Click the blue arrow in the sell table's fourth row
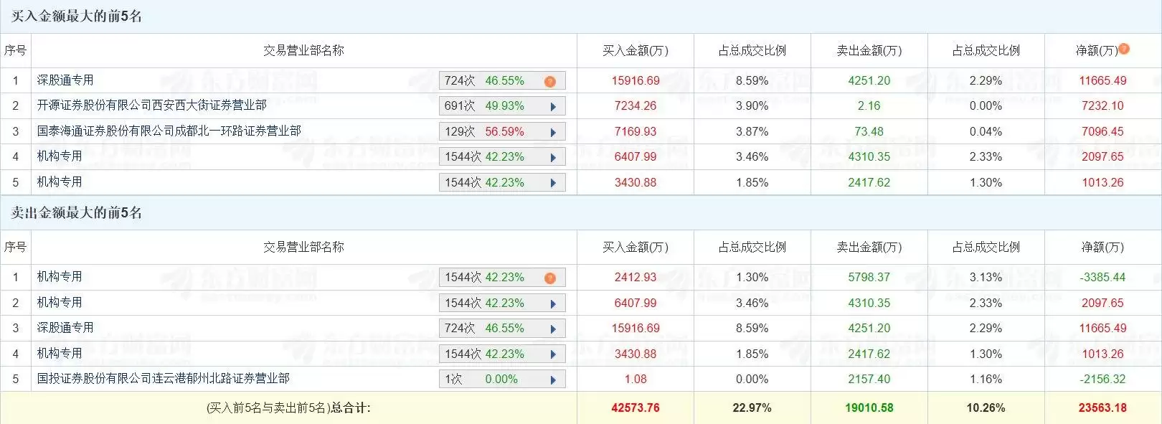The image size is (1162, 424). 553,354
